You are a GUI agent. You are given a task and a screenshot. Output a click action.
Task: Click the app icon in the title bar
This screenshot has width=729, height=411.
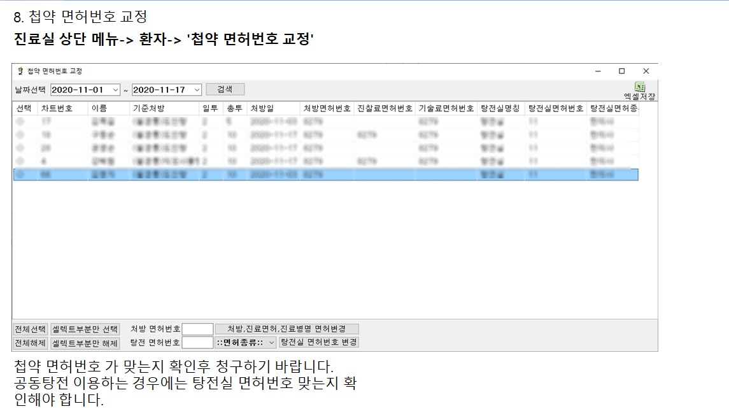point(20,71)
